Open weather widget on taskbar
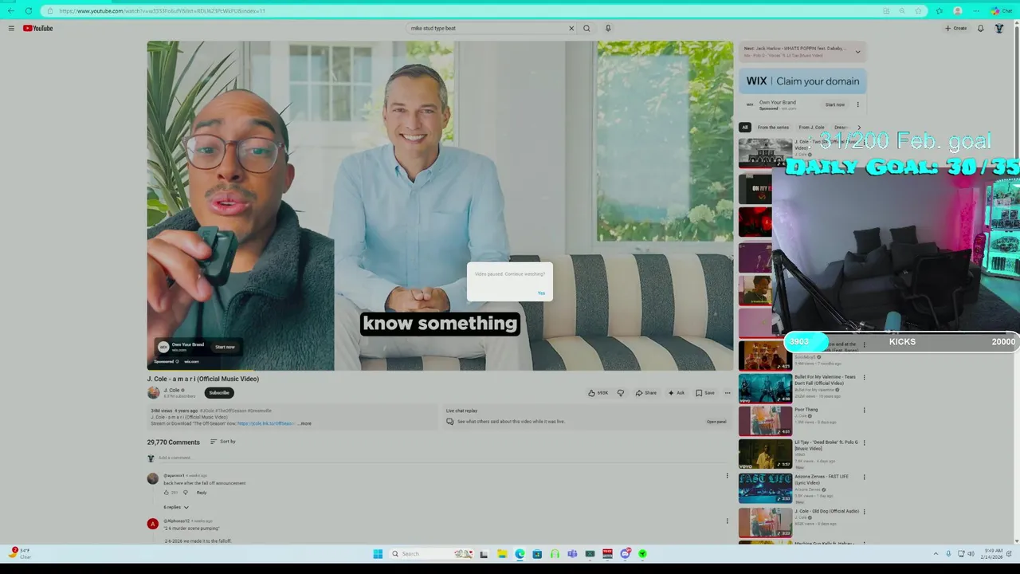This screenshot has width=1020, height=574. coord(19,553)
